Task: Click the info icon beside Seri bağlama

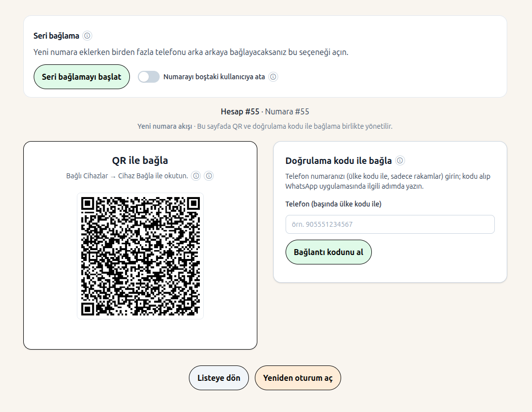Action: (87, 36)
